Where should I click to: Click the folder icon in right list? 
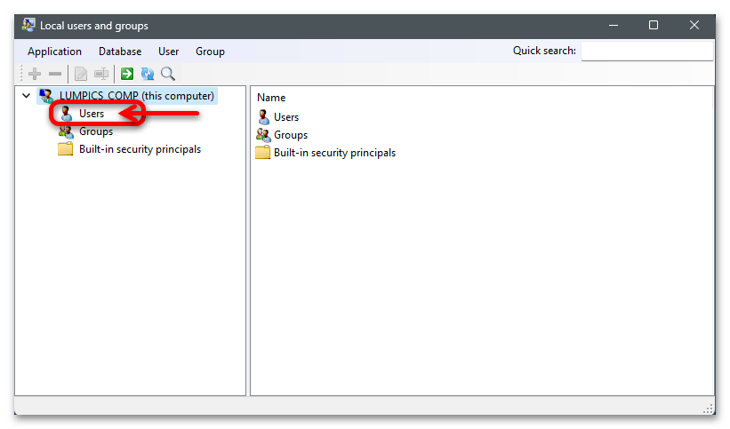click(262, 152)
